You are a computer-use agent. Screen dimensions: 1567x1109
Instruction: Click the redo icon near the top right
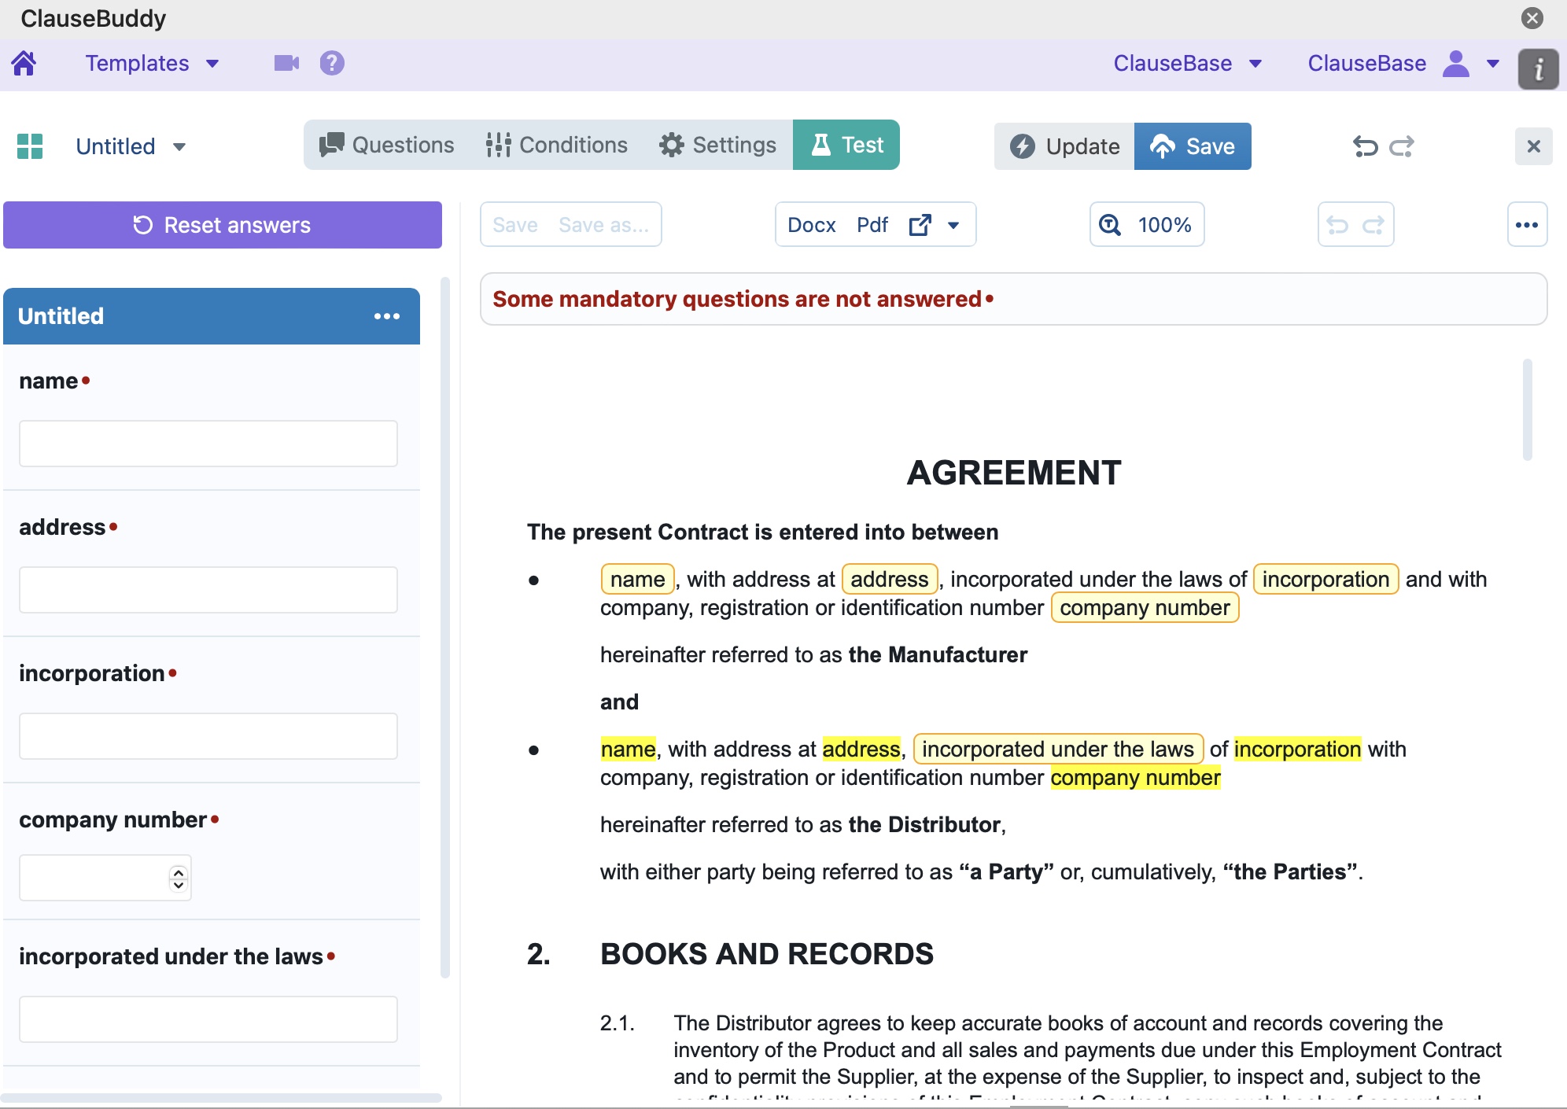[1401, 146]
